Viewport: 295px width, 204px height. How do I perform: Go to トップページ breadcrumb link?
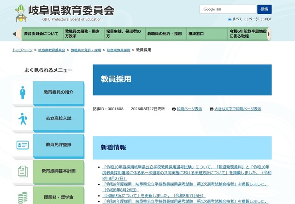pos(23,50)
